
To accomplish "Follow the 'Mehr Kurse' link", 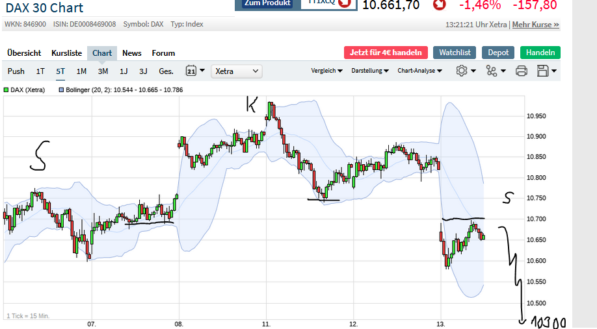I will pos(535,25).
